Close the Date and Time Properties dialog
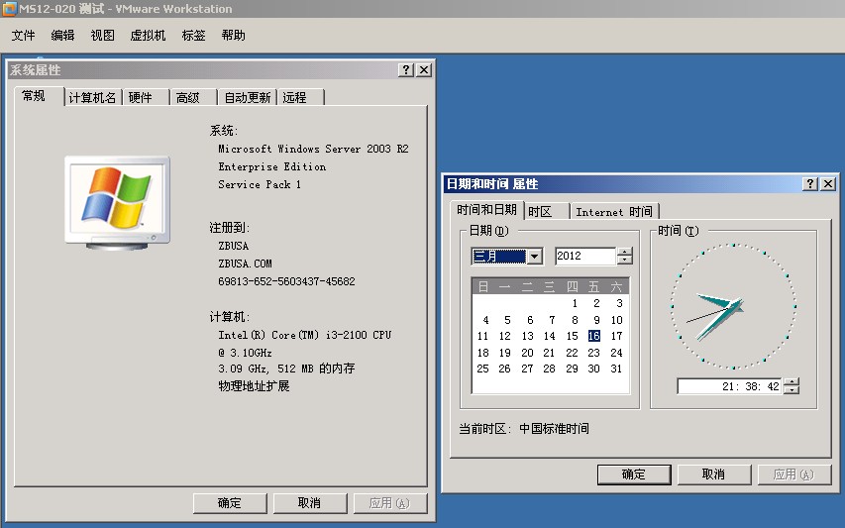Viewport: 845px width, 528px height. tap(828, 183)
